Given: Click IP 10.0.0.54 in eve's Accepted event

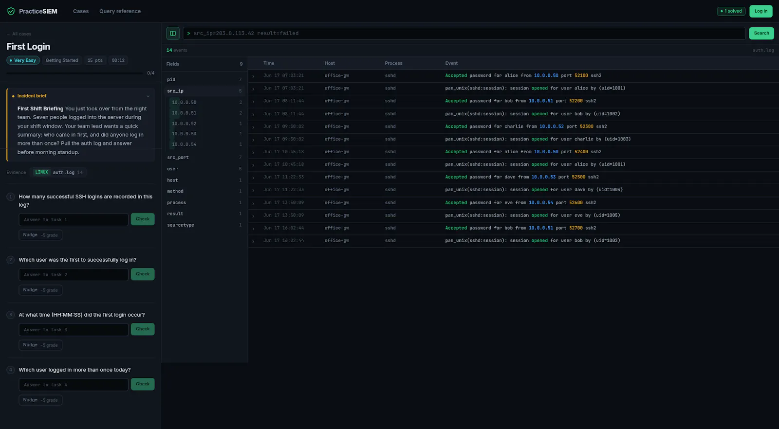Looking at the screenshot, I should (x=540, y=203).
